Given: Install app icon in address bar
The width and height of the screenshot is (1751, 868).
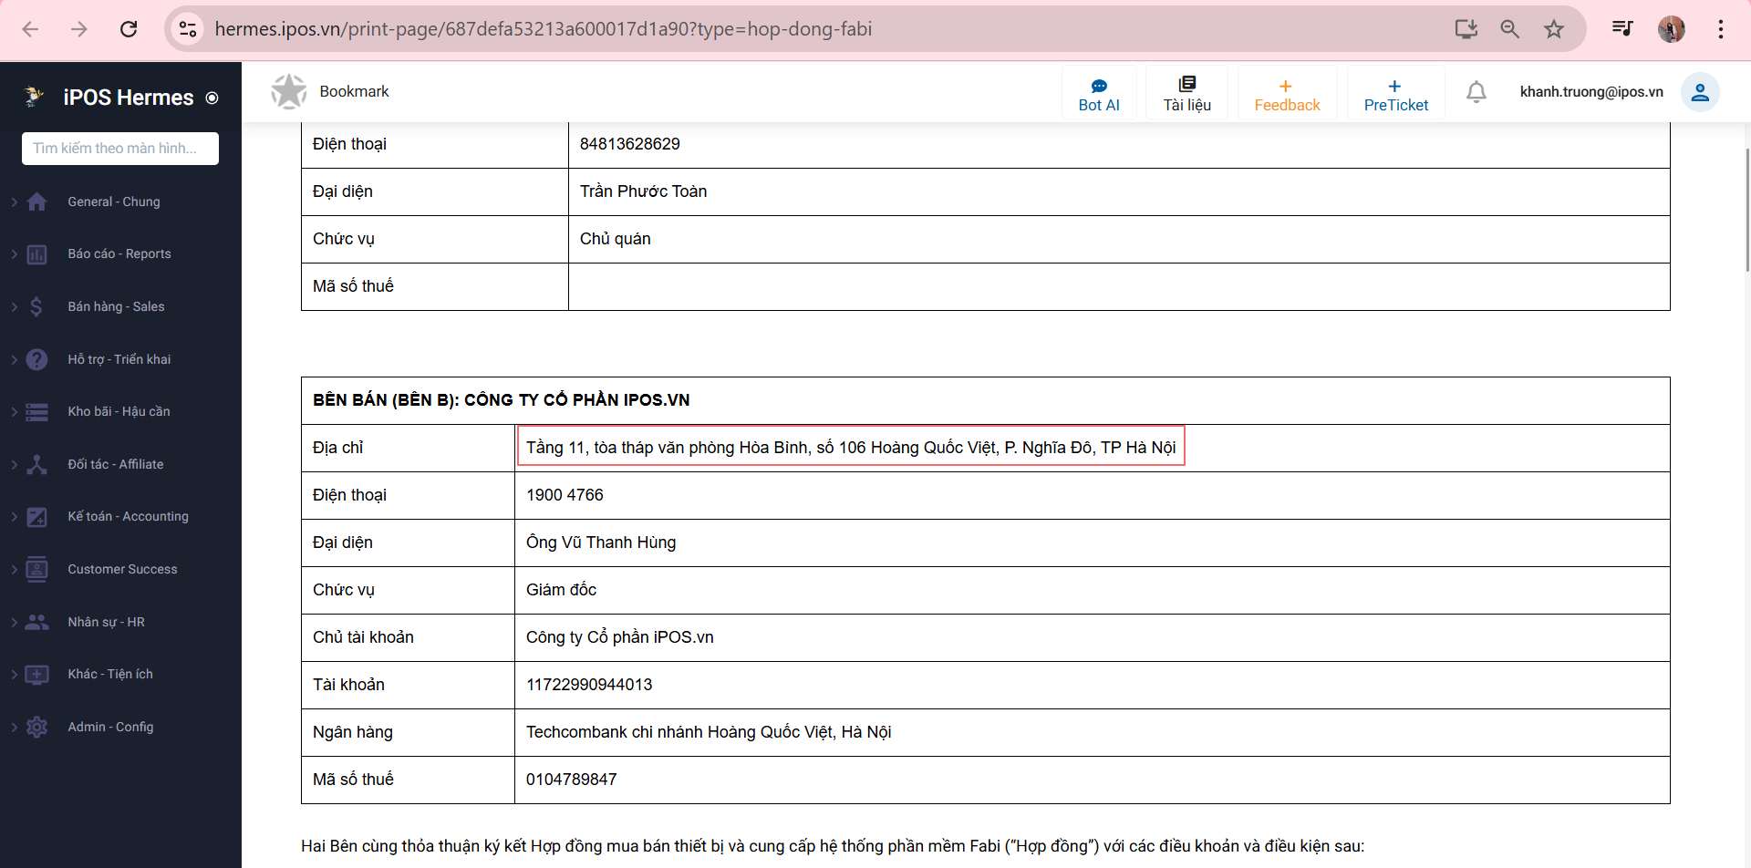Looking at the screenshot, I should pos(1466,29).
